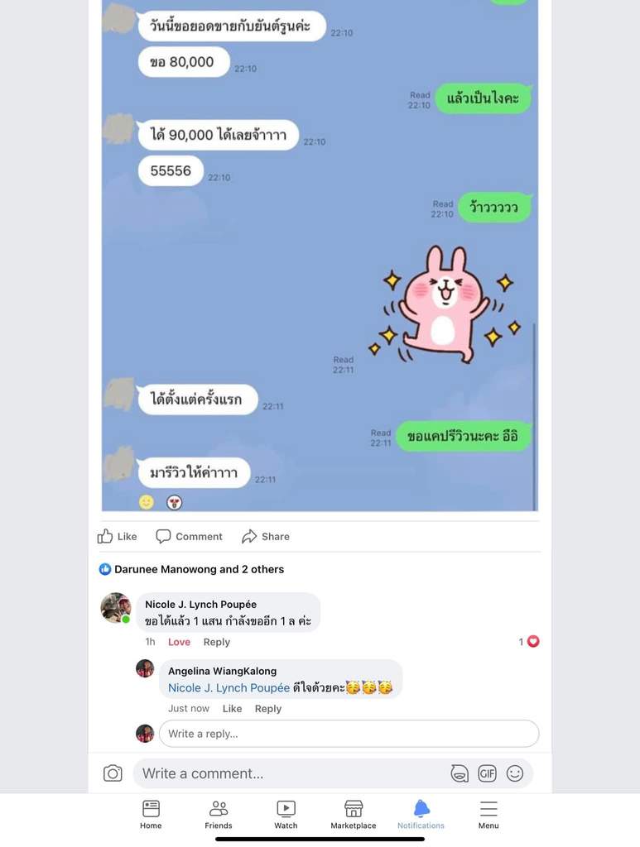
Task: Toggle Love reaction on Nicole's comment
Action: pos(179,642)
